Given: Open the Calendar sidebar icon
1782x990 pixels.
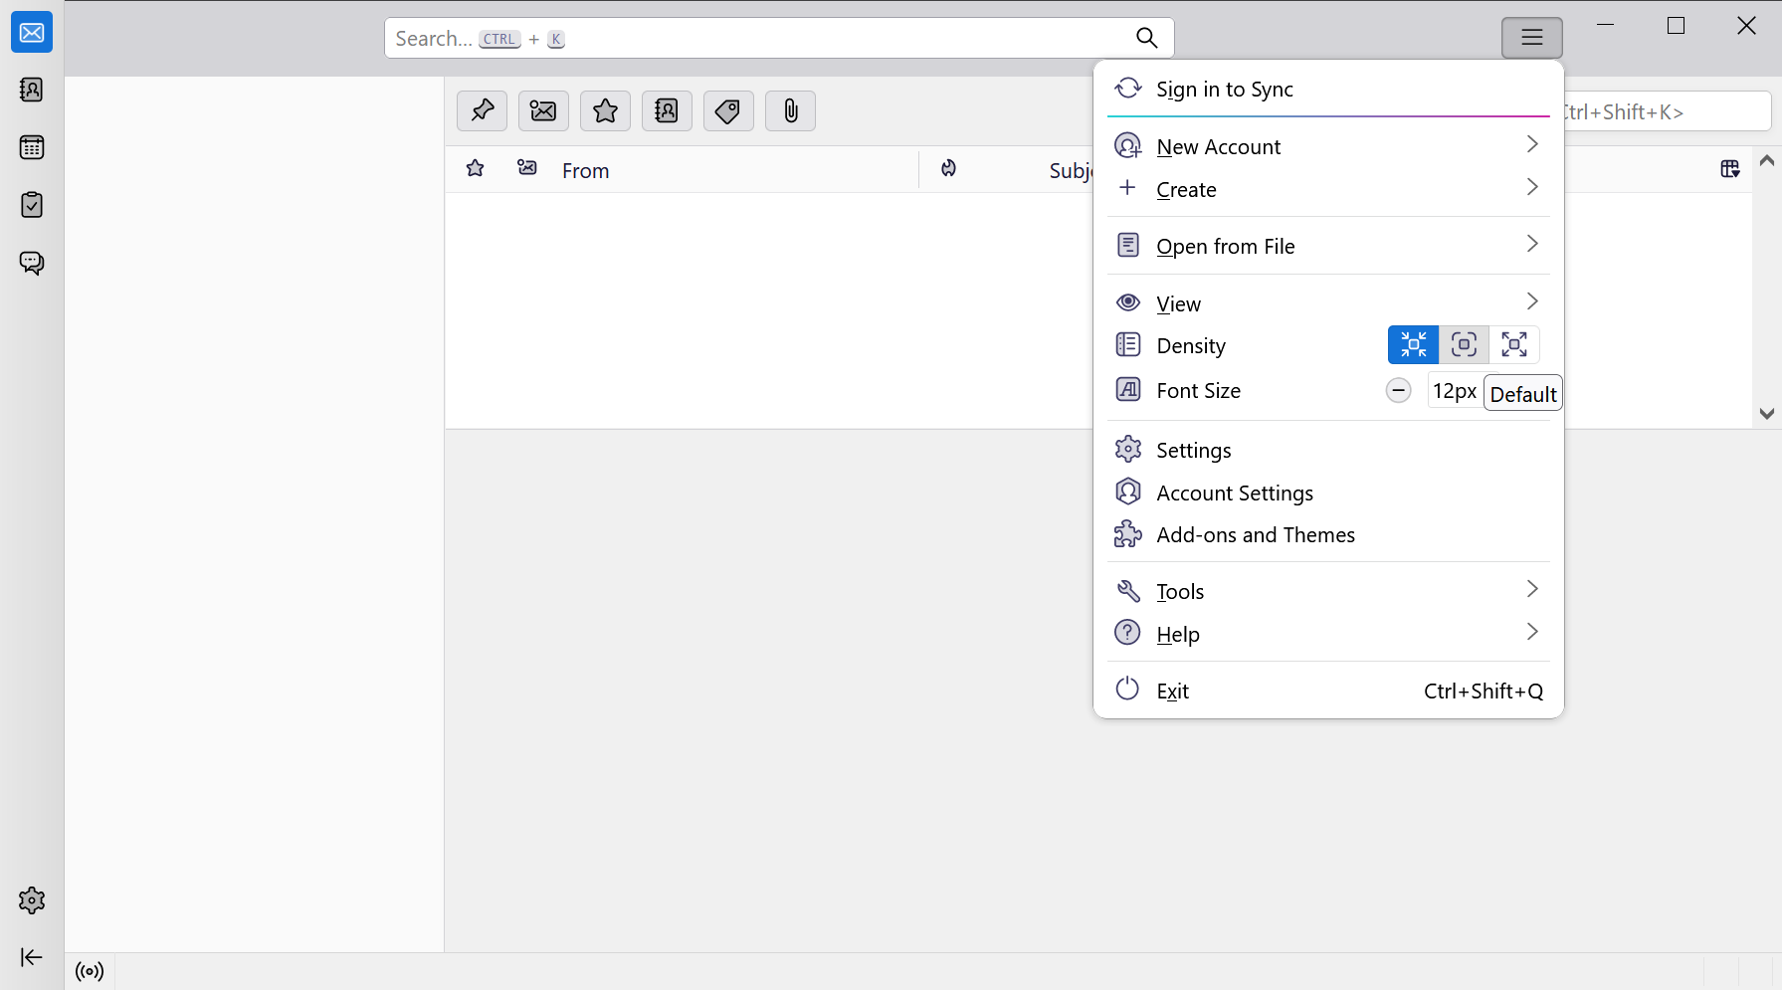Looking at the screenshot, I should click(x=32, y=148).
